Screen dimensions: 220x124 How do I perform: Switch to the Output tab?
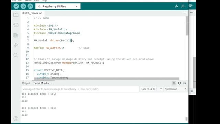tap(26, 83)
